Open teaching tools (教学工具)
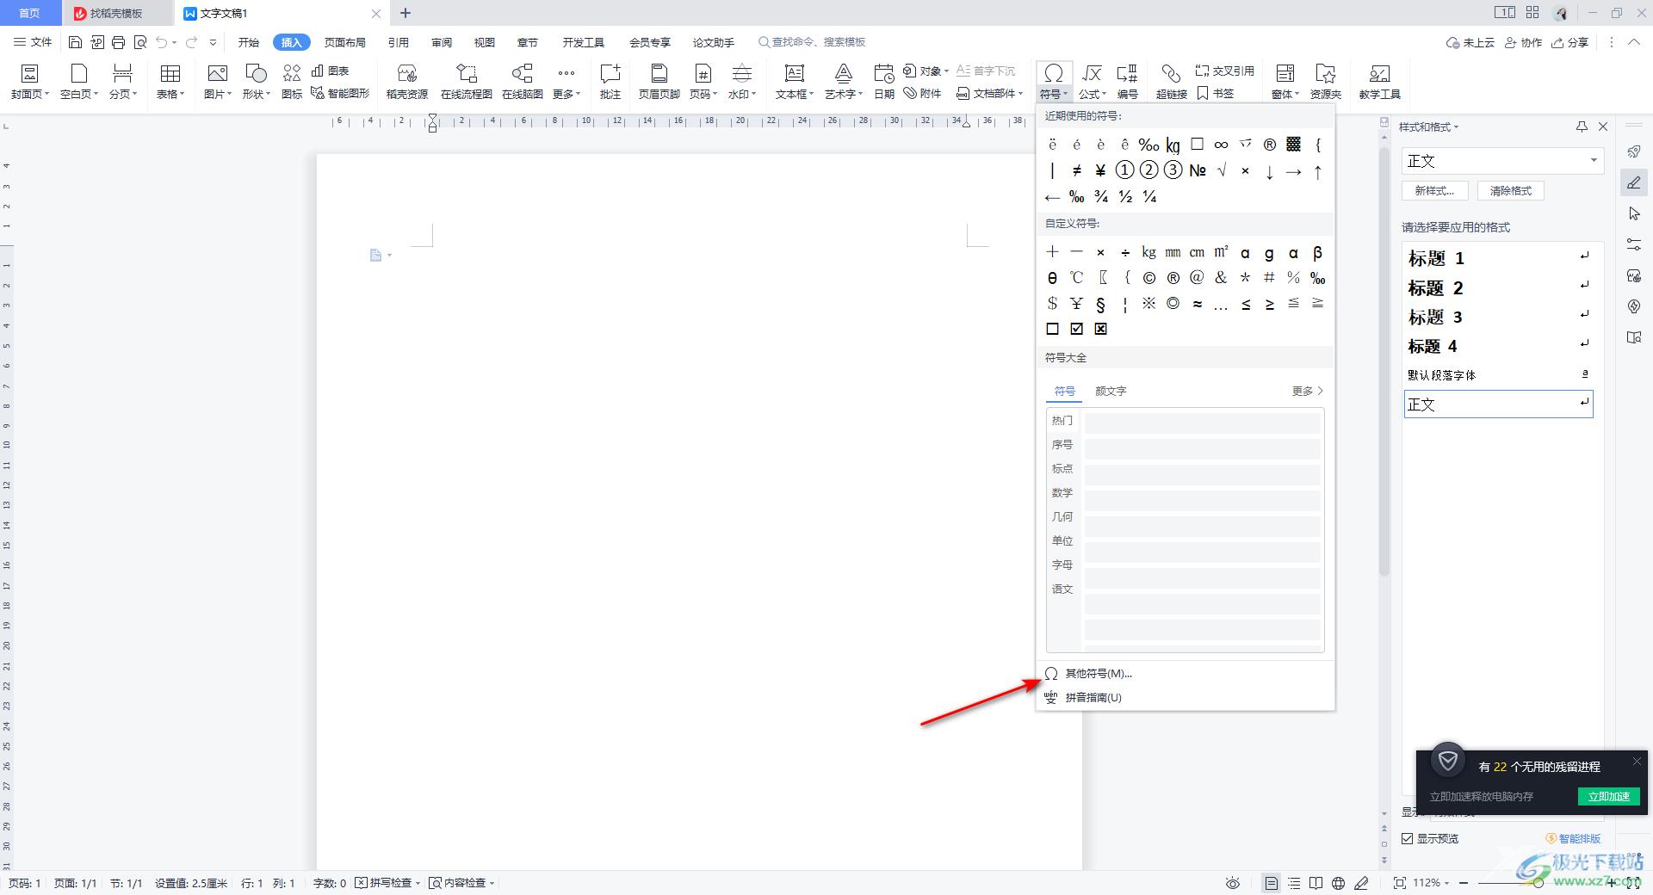 1379,81
